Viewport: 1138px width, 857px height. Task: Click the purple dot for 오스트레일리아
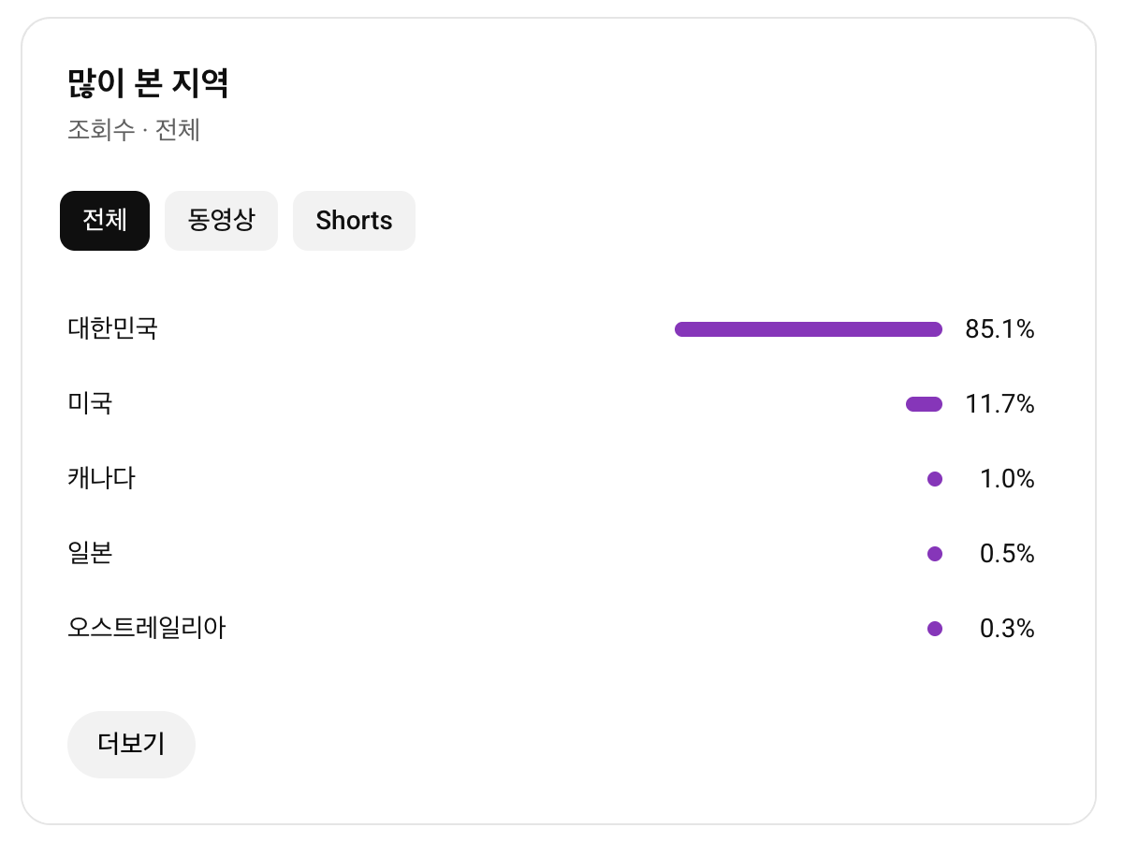(934, 629)
